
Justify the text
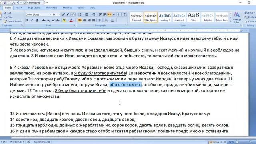point(94,20)
